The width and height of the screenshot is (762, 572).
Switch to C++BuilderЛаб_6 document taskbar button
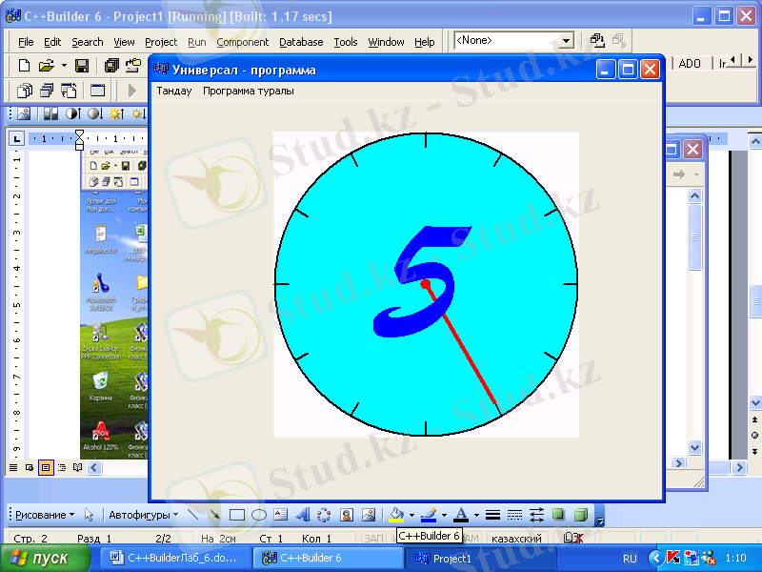point(175,559)
